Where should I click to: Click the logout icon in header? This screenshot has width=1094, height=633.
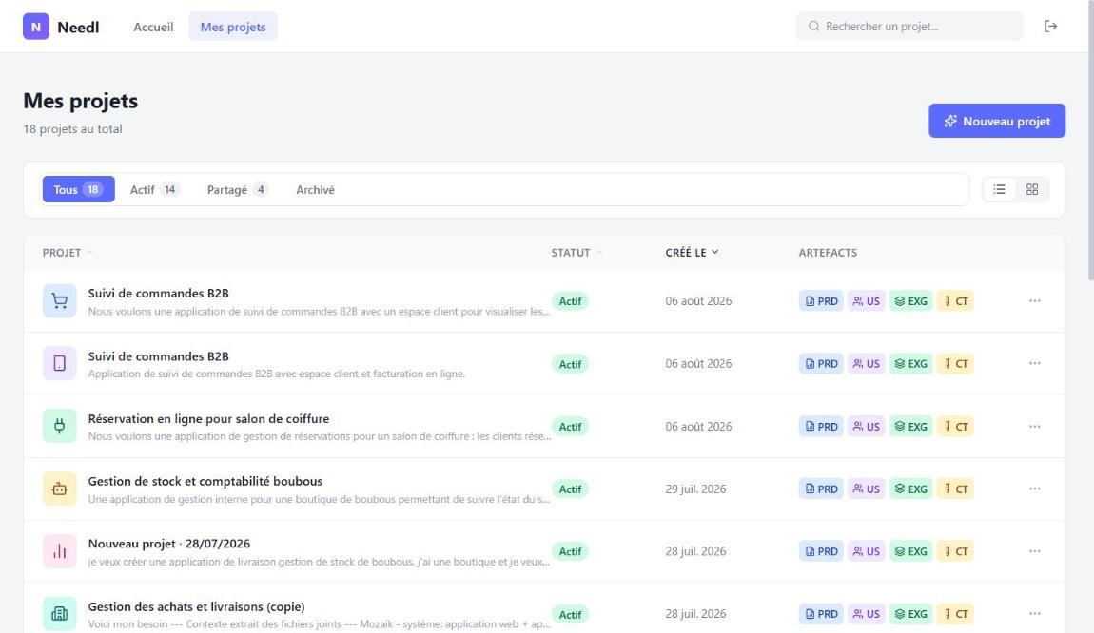(1051, 27)
